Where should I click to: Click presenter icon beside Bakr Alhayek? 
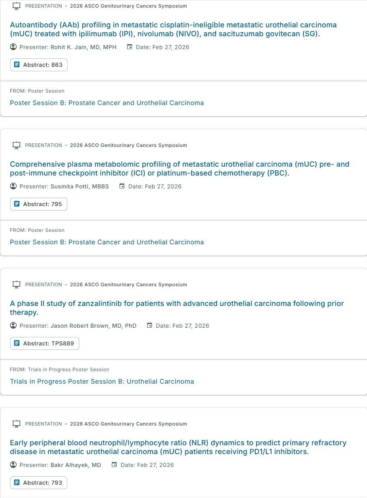[x=13, y=465]
